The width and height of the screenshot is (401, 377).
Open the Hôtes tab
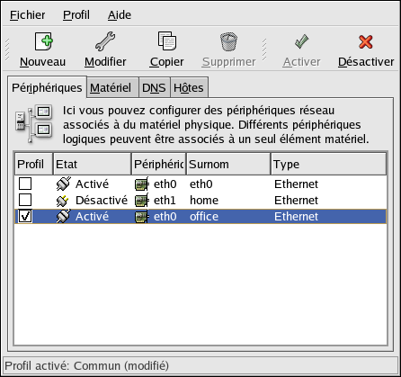(x=189, y=87)
